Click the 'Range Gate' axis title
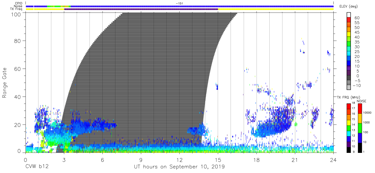 5,83
